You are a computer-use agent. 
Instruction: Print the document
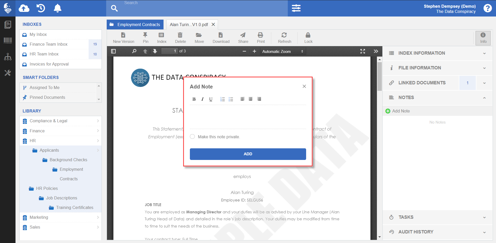(261, 38)
